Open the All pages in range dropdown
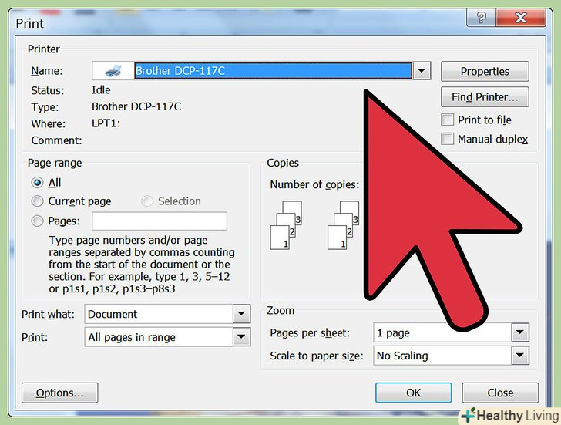 [241, 337]
